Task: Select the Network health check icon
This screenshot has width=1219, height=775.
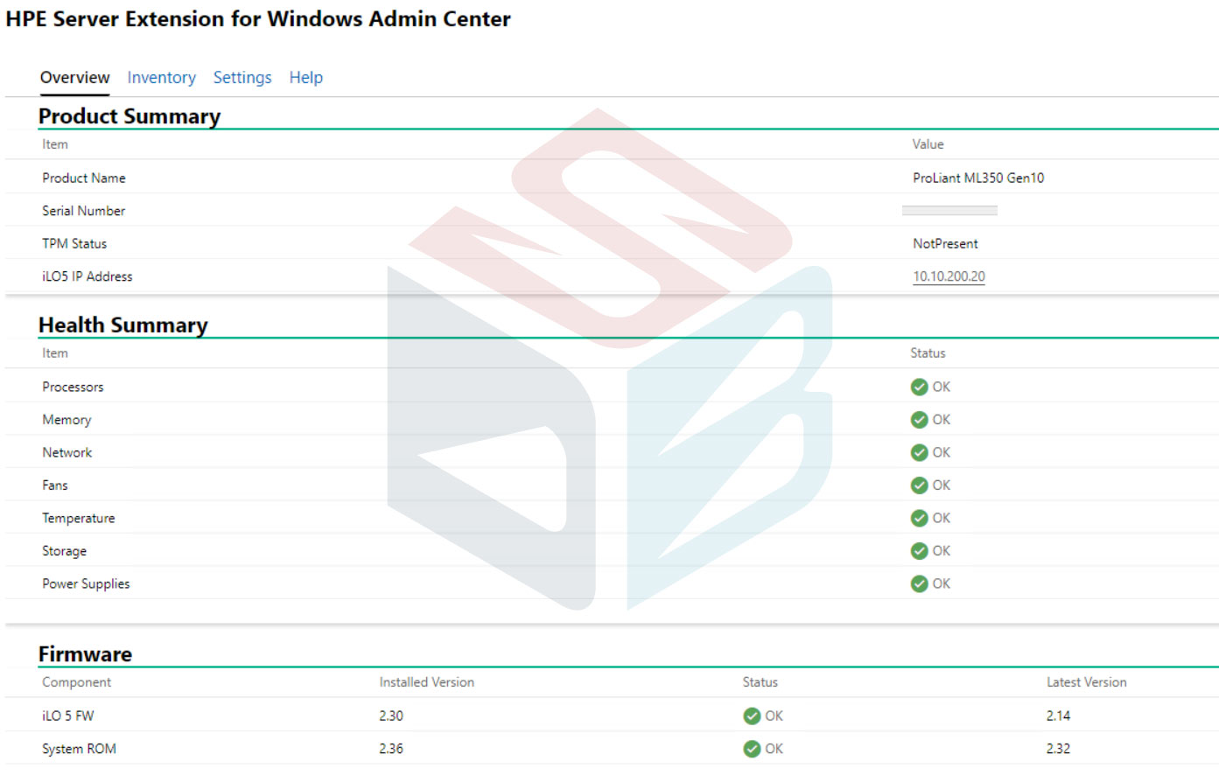Action: coord(920,452)
